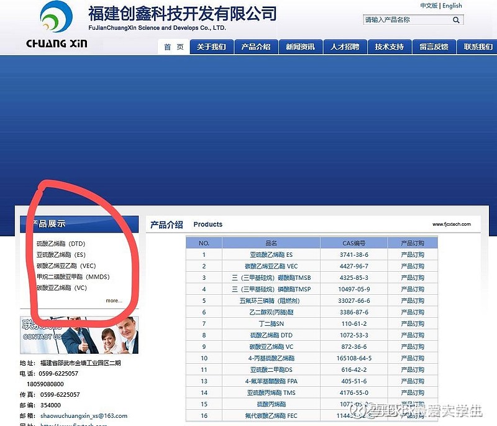Screen dimensions: 497x426
Task: Click the search magnifier icon
Action: 455,19
